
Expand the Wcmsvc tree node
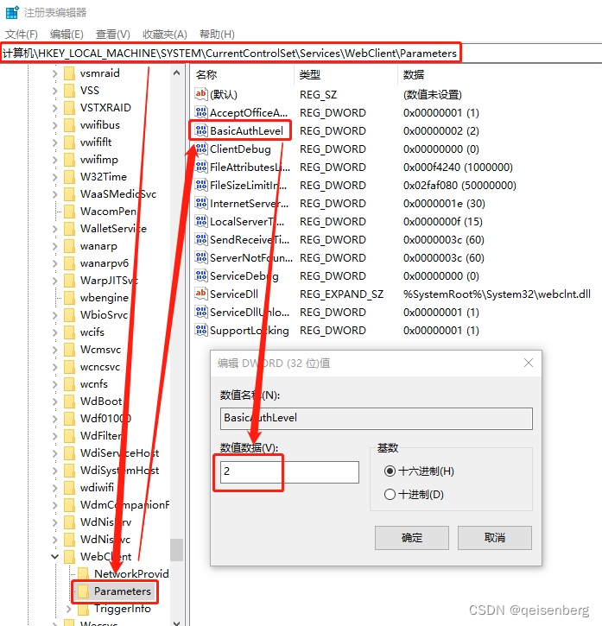[54, 350]
